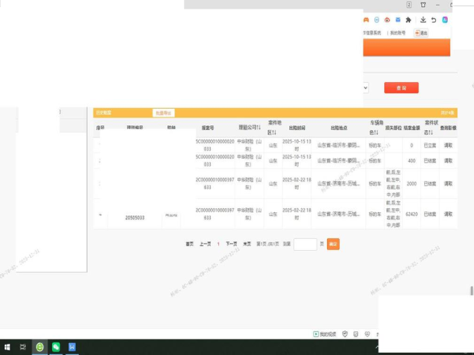Go to 下一页 next page

[231, 245]
